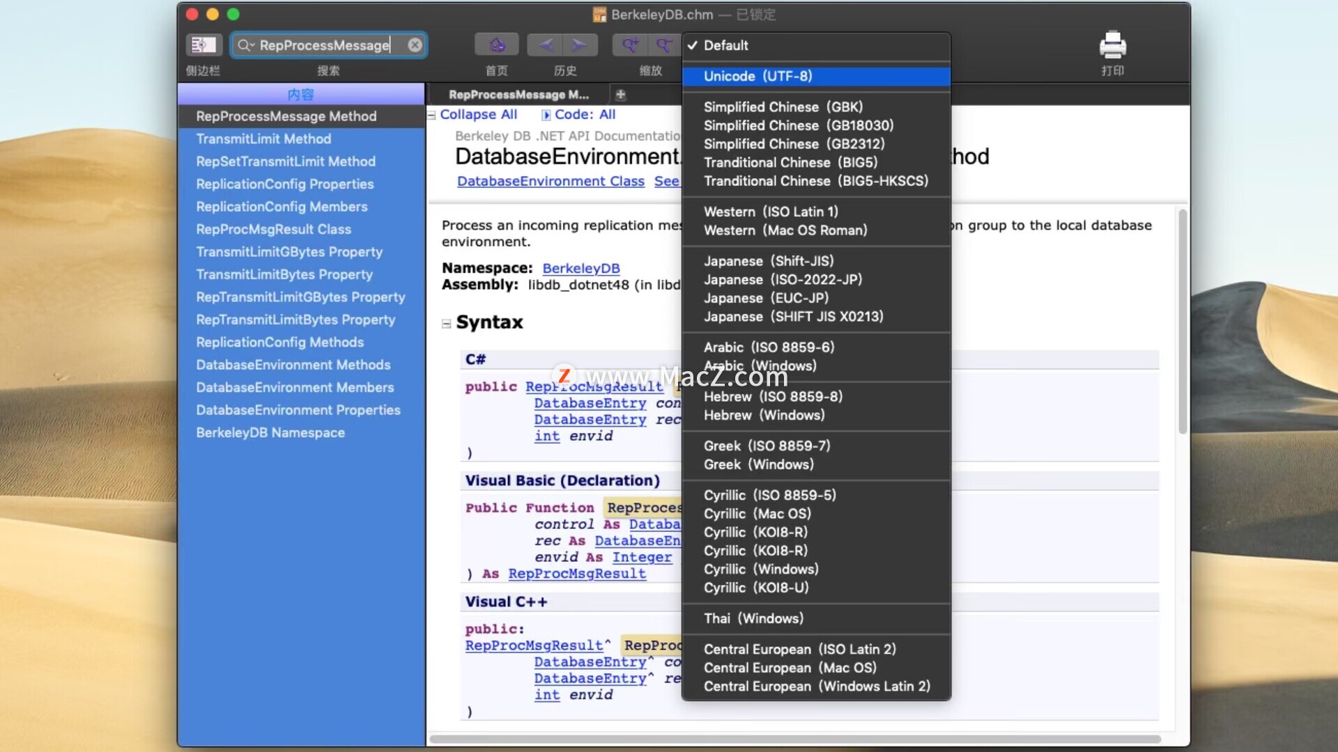Choose Tranditional Chinese (BIG5) encoding
1338x752 pixels.
pyautogui.click(x=816, y=162)
